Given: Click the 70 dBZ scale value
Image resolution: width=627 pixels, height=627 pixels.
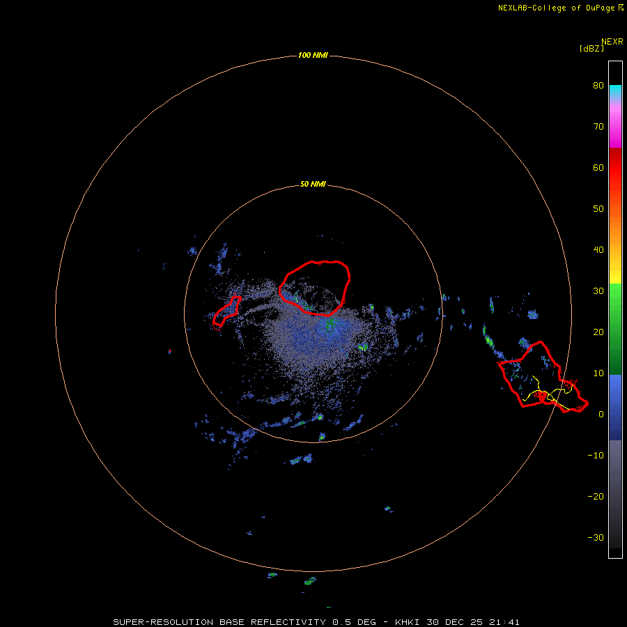Looking at the screenshot, I should point(598,127).
